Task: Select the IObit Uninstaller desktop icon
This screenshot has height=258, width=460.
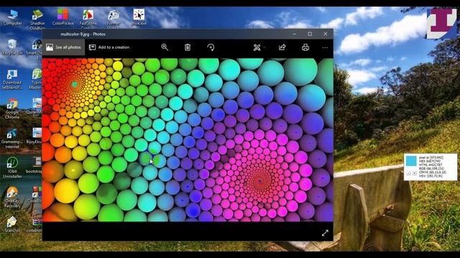Action: (x=12, y=168)
